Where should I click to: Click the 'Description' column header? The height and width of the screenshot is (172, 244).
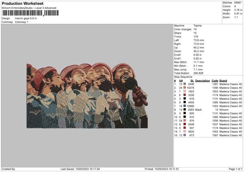tap(203, 81)
